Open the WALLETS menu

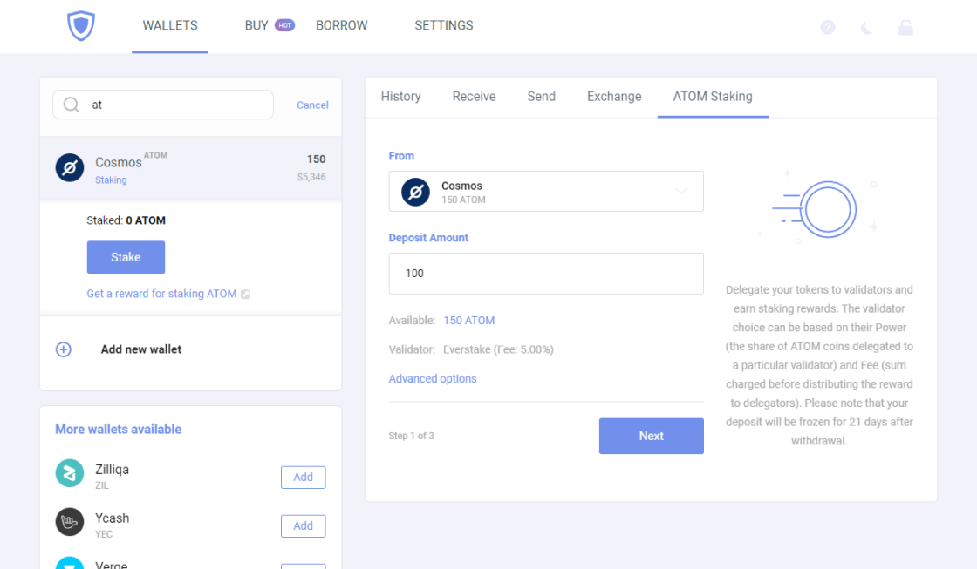click(170, 25)
